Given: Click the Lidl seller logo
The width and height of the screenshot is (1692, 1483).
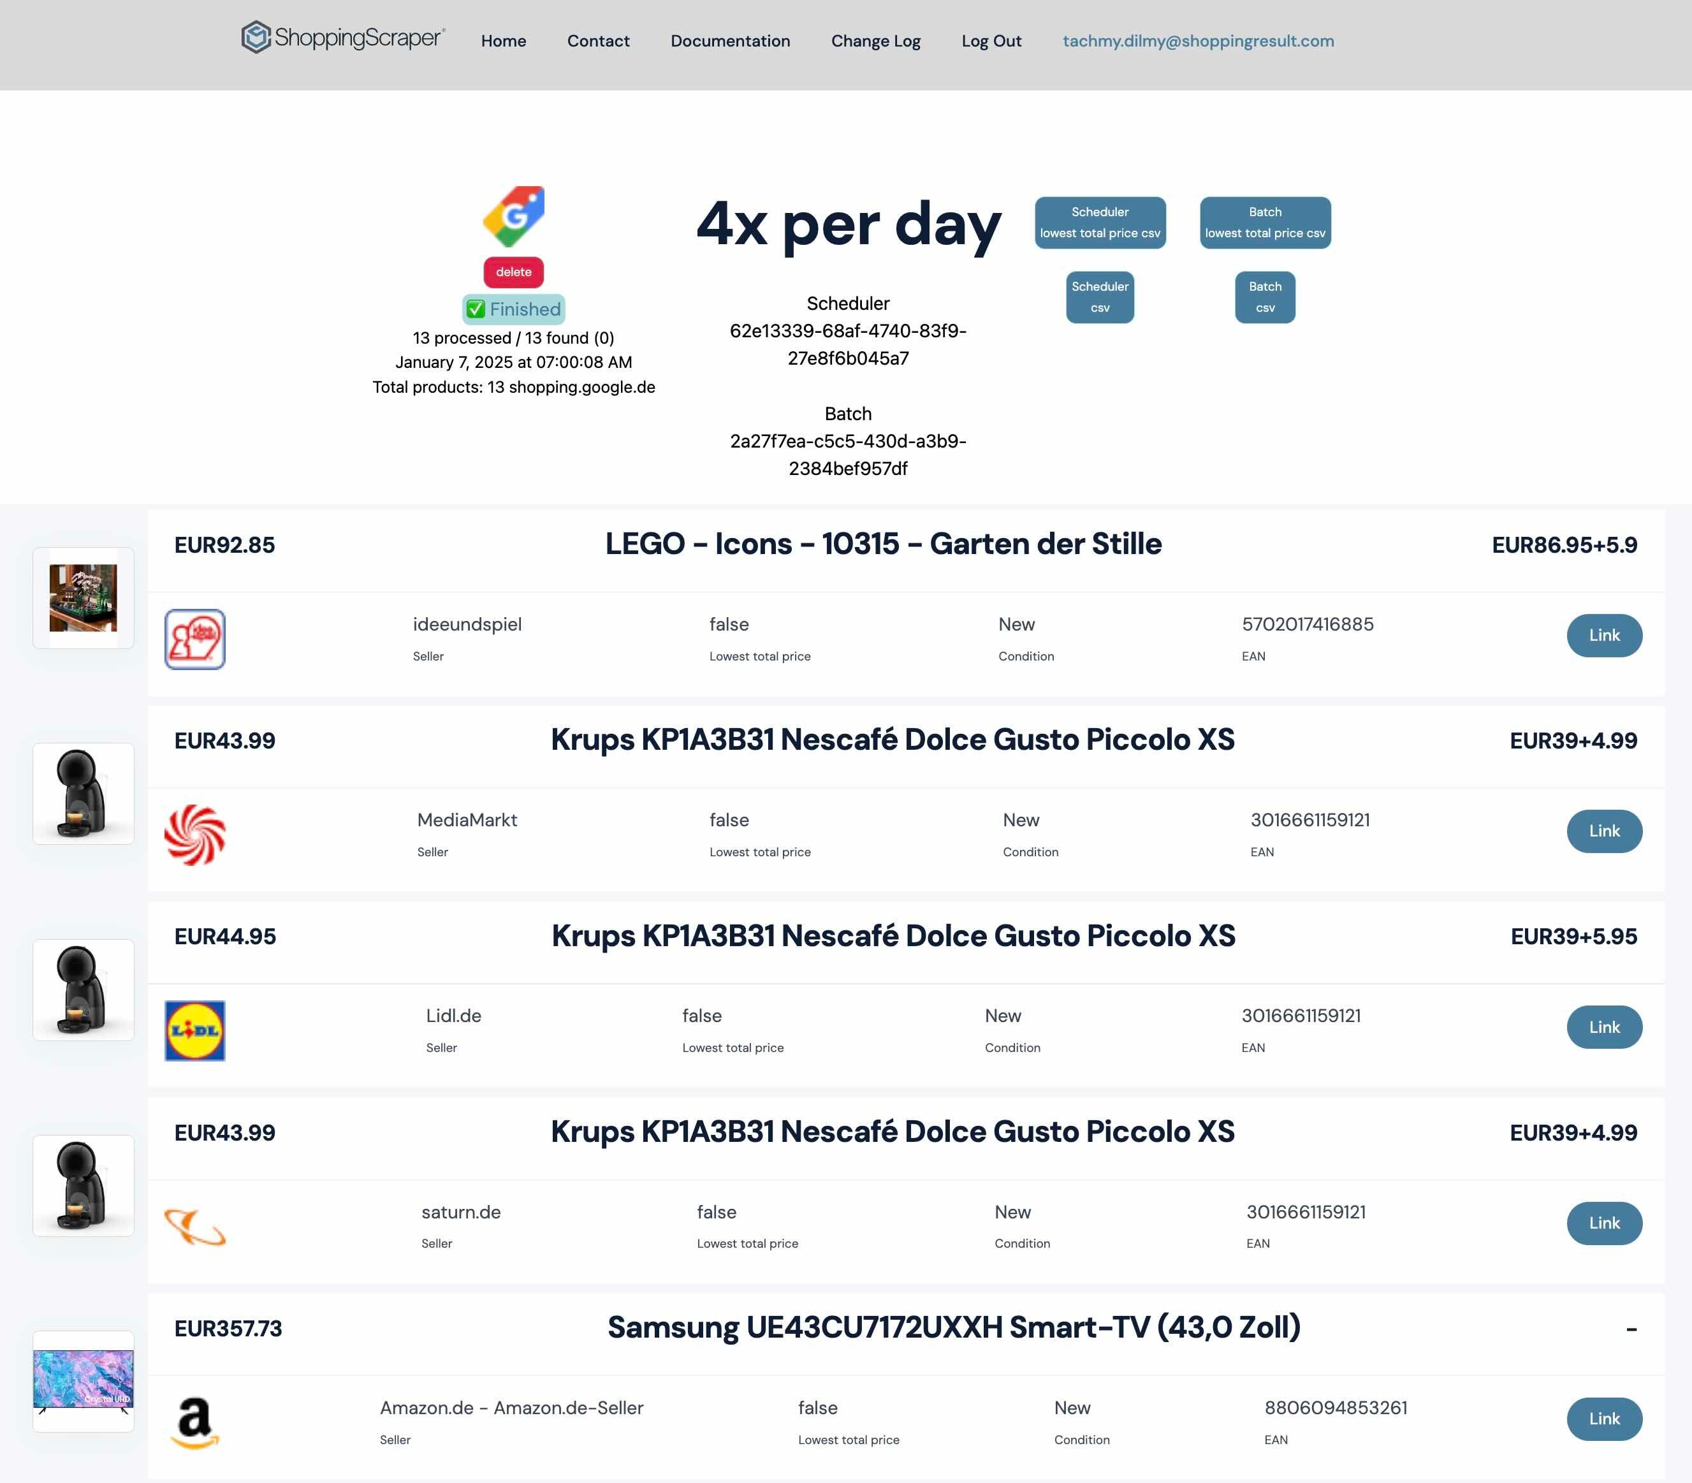Looking at the screenshot, I should point(194,1031).
